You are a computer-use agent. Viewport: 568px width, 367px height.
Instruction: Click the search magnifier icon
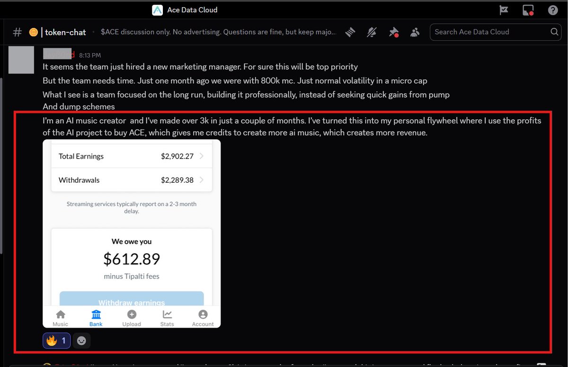(x=554, y=32)
